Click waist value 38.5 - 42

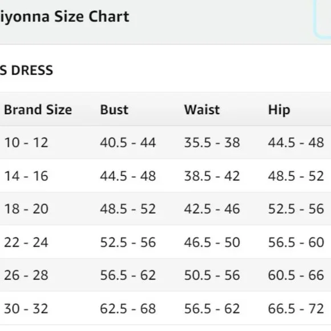click(212, 176)
